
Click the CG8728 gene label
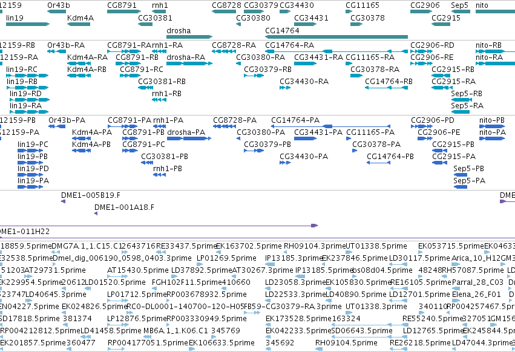pos(226,5)
